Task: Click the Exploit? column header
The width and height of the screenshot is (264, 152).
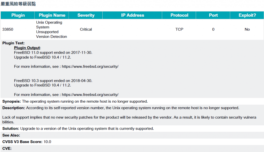Action: [x=247, y=15]
